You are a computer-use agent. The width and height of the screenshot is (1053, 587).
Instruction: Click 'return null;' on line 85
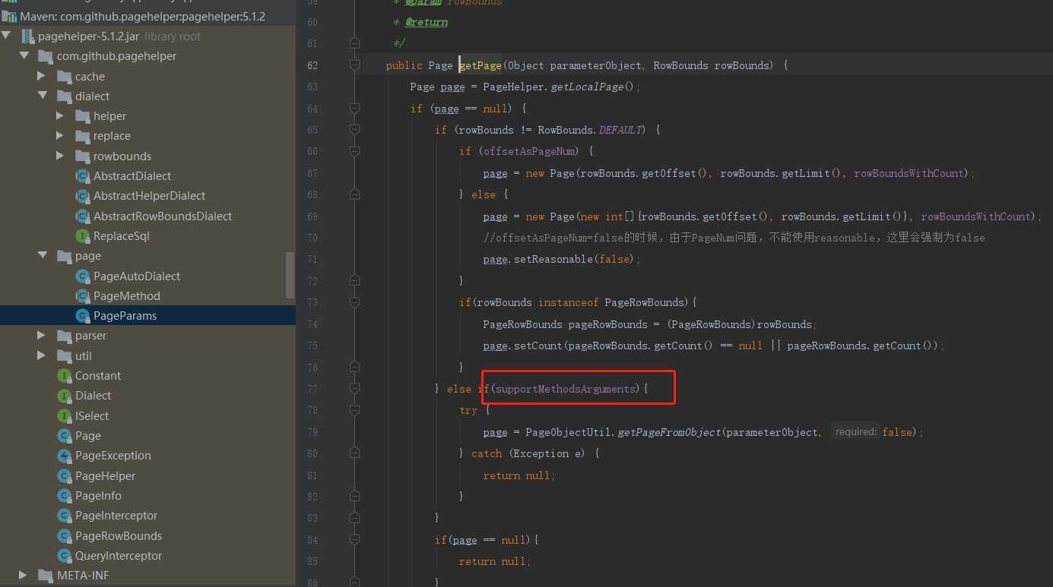pos(495,561)
